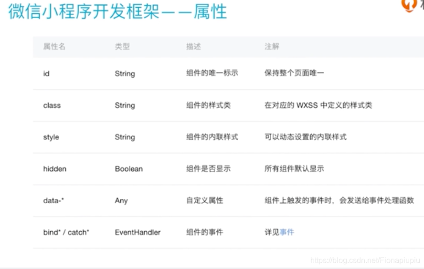This screenshot has width=424, height=269.
Task: Click the orange logo icon at top right
Action: 409,5
